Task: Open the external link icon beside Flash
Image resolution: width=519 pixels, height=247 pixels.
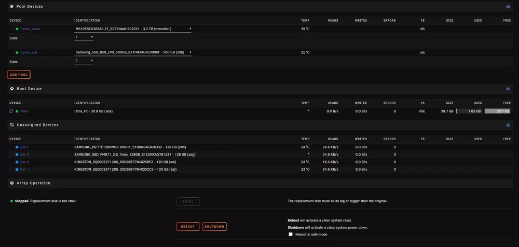Action: 11,111
